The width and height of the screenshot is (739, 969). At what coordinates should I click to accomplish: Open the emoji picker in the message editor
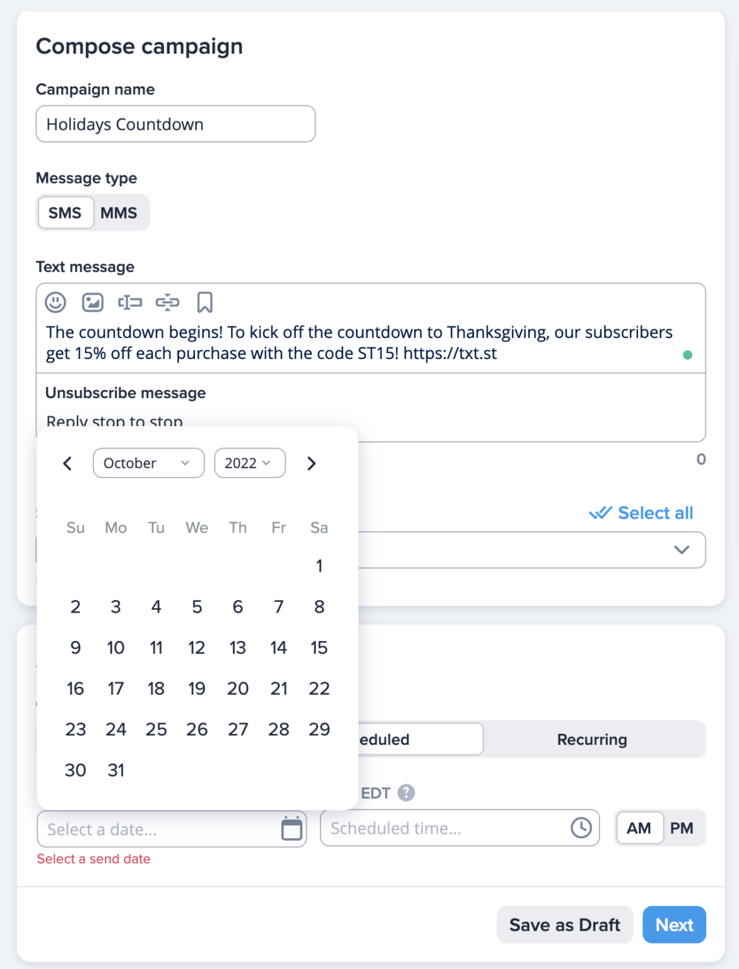(55, 302)
